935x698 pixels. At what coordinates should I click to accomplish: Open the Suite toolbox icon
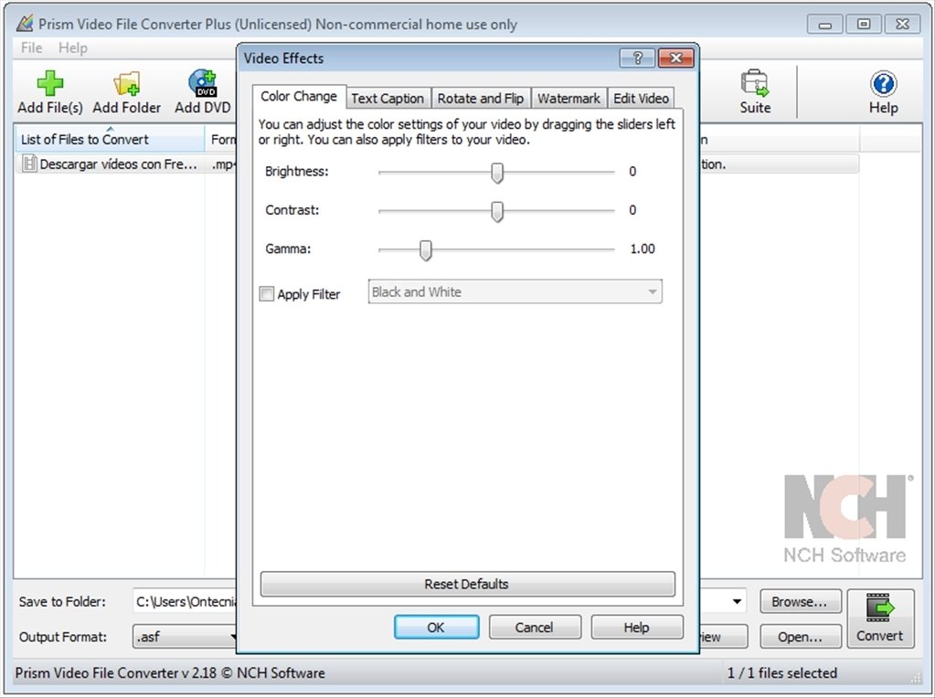[x=755, y=83]
